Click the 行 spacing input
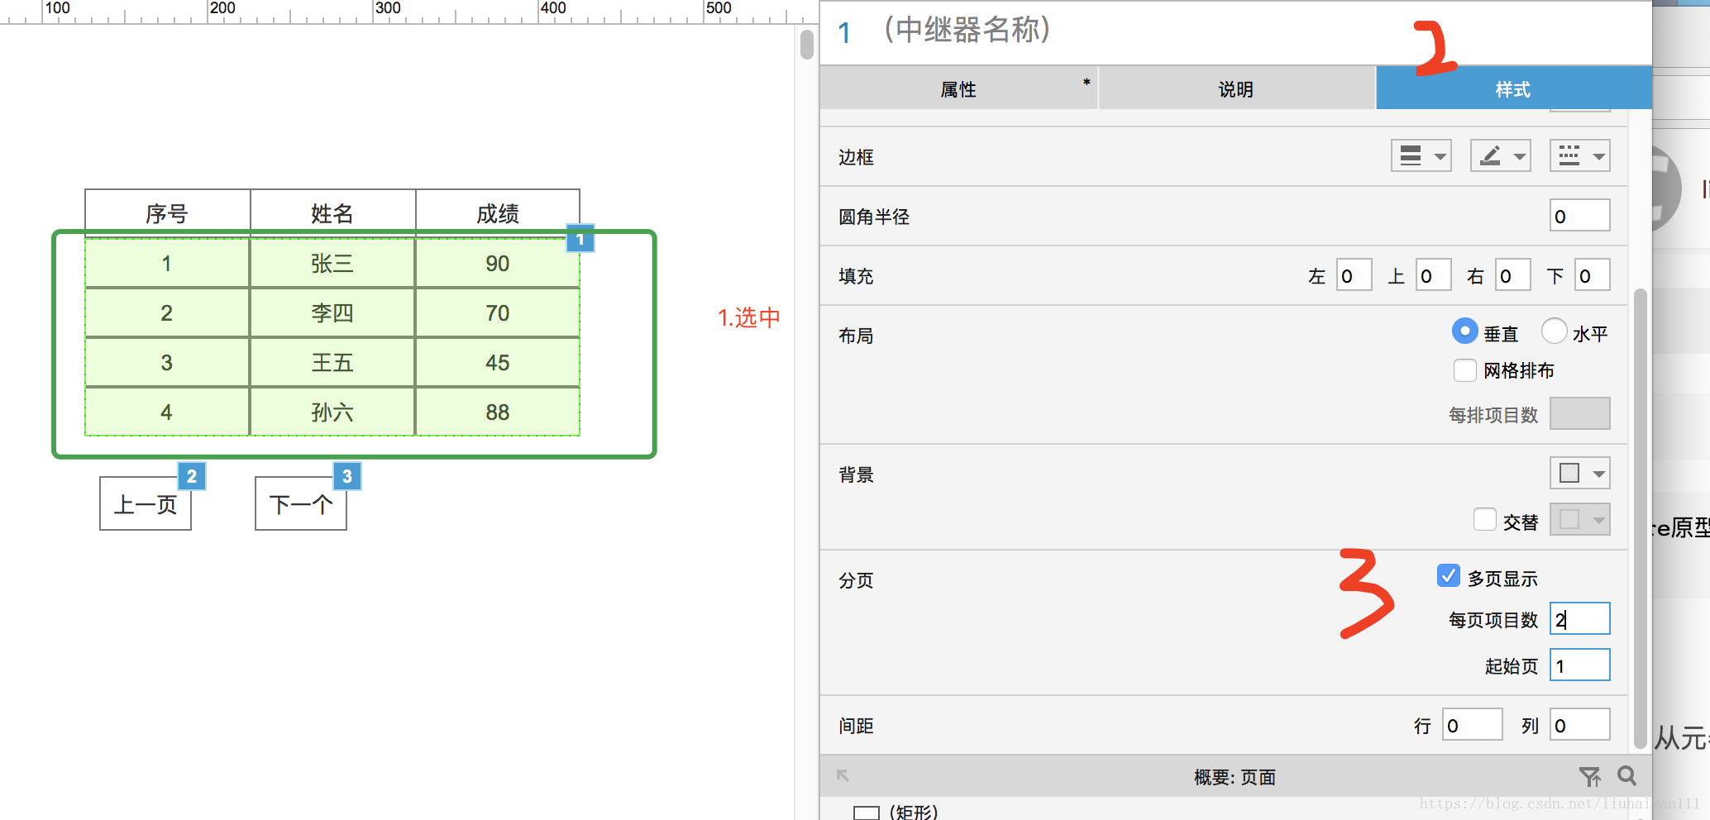The height and width of the screenshot is (820, 1710). (1473, 725)
